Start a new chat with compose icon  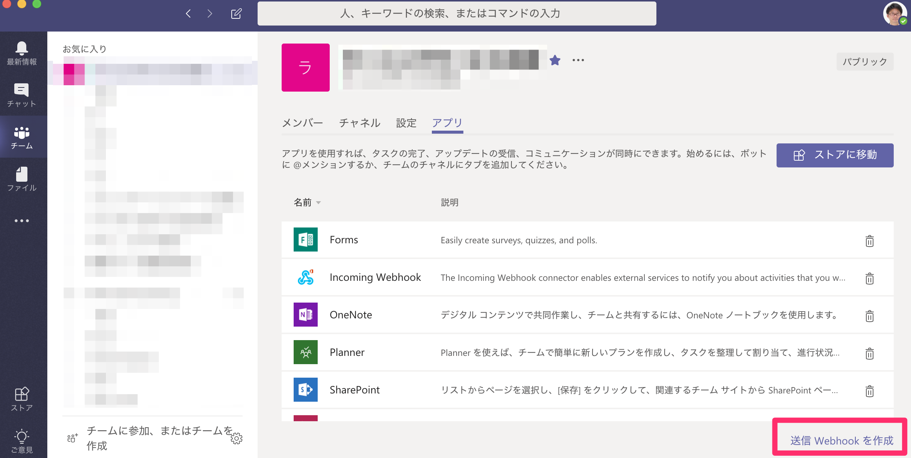pos(236,14)
